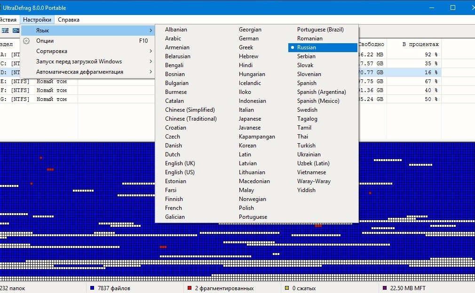Open the Язык submenu entry

click(x=88, y=30)
